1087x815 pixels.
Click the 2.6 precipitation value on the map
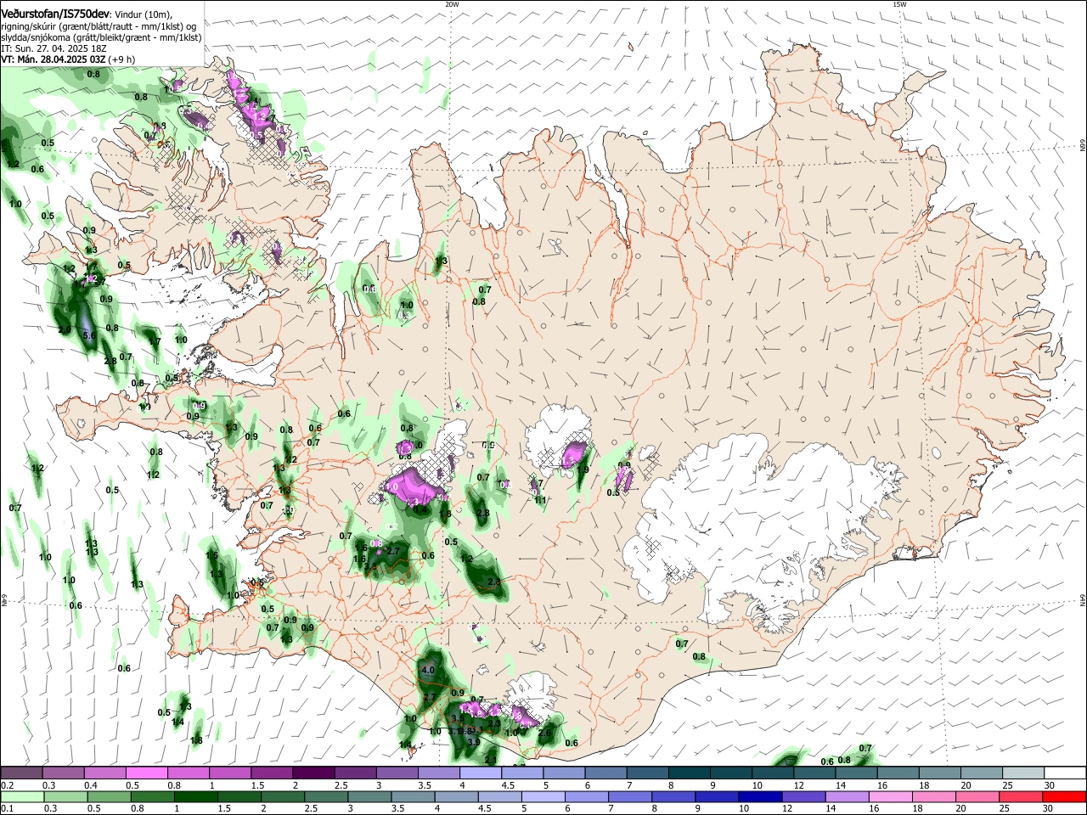click(545, 733)
